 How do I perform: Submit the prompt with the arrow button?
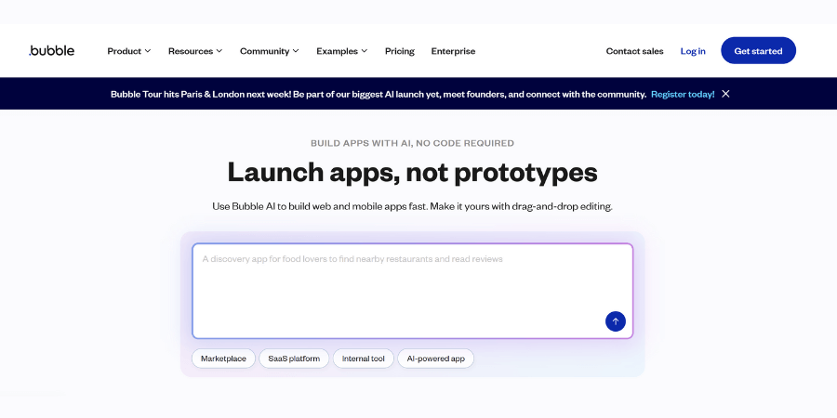(615, 321)
